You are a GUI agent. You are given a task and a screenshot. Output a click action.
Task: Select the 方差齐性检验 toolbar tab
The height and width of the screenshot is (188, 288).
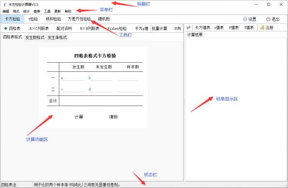[x=79, y=19]
